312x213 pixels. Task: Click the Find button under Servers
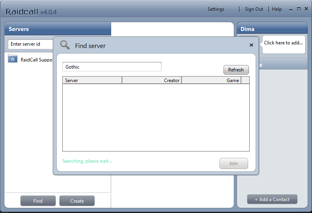tap(38, 201)
